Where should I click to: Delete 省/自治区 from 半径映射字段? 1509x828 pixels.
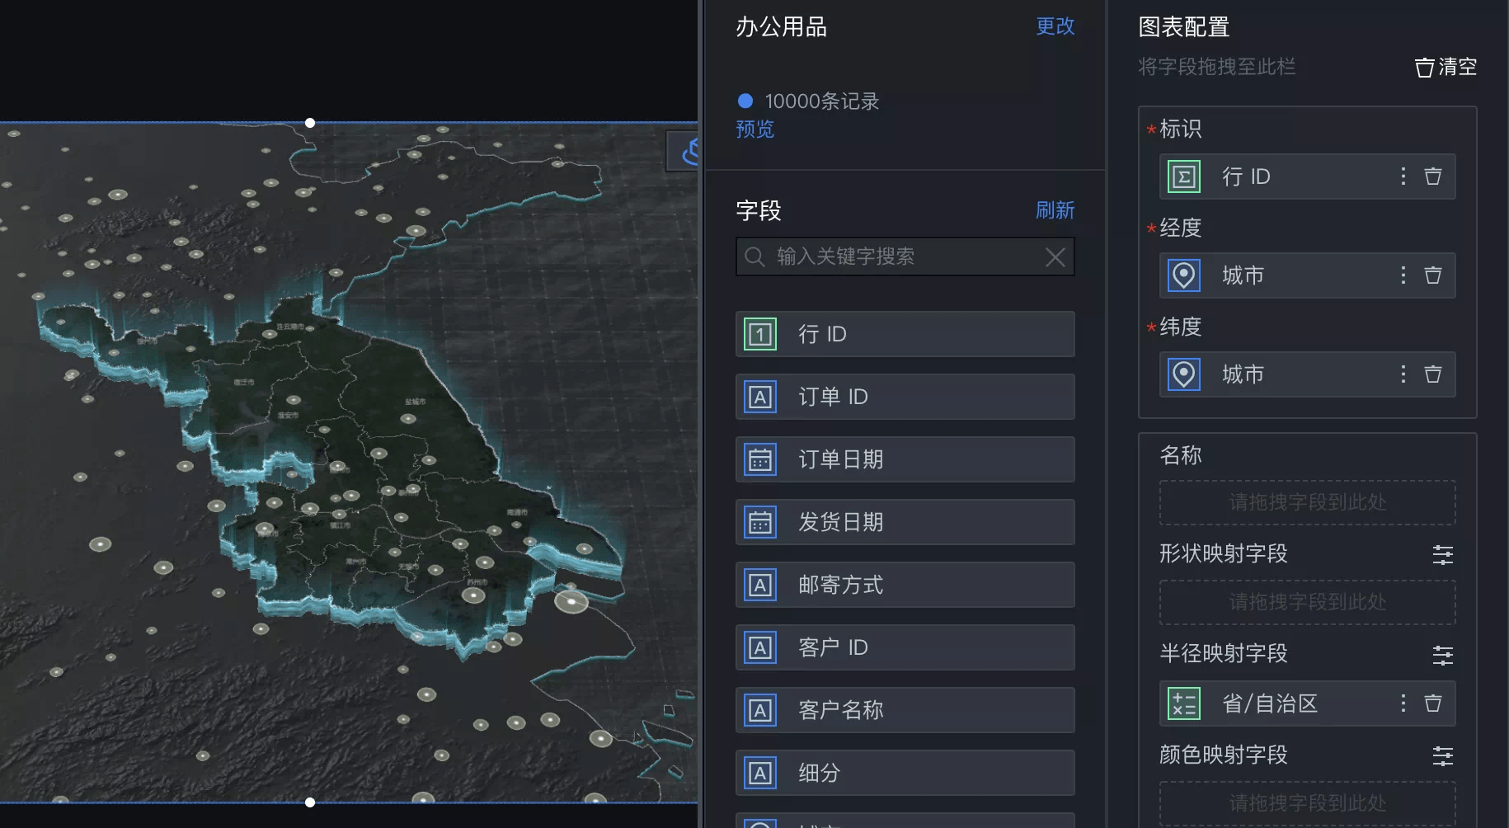[x=1433, y=703]
